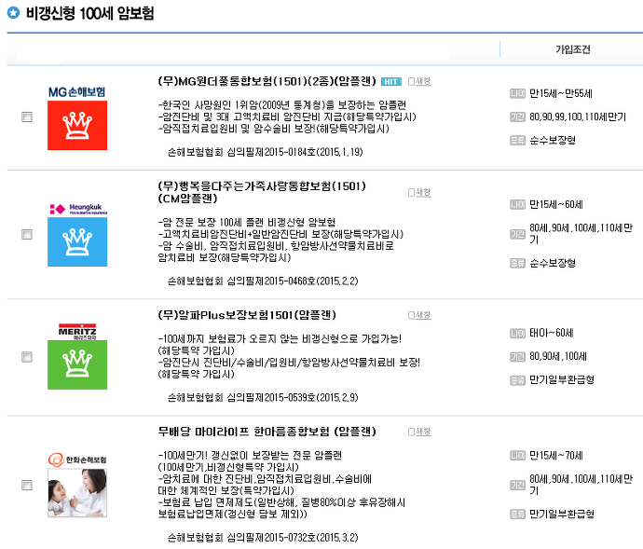Open 알파Plus보장보험1501 title link

point(247,315)
